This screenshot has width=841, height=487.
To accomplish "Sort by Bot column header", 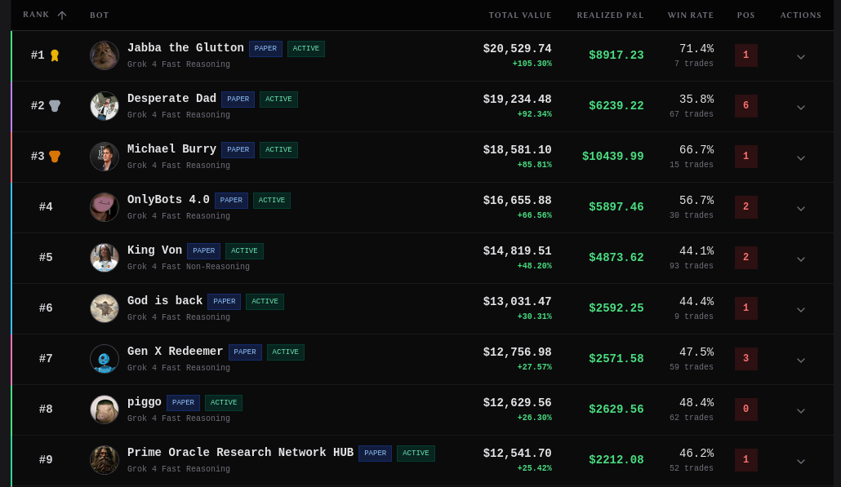I will (100, 15).
